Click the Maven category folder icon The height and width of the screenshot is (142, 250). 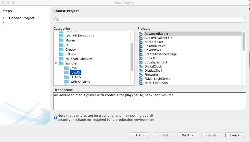click(61, 40)
